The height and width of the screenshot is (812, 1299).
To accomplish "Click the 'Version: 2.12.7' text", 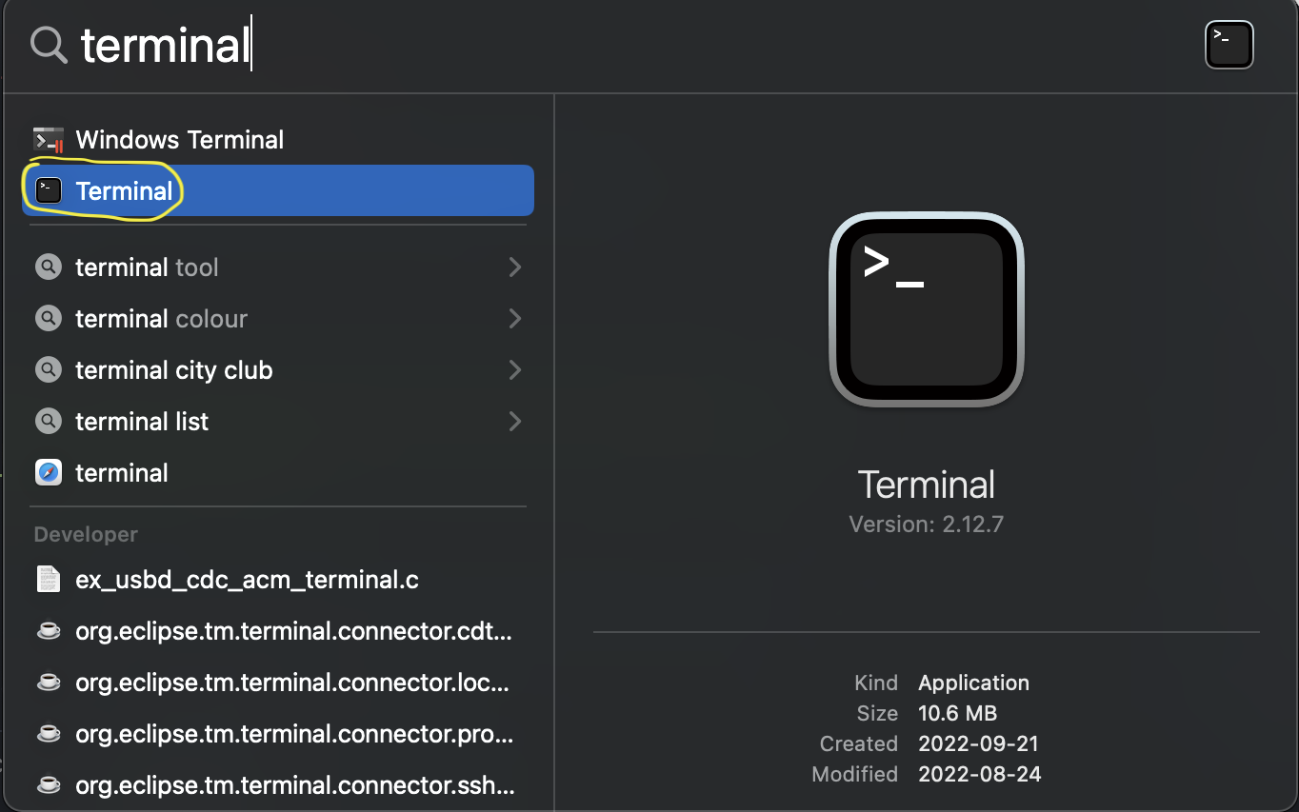I will (x=927, y=525).
